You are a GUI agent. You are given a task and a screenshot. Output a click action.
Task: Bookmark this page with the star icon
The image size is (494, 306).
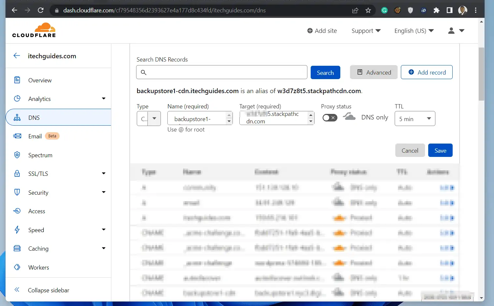pos(368,10)
